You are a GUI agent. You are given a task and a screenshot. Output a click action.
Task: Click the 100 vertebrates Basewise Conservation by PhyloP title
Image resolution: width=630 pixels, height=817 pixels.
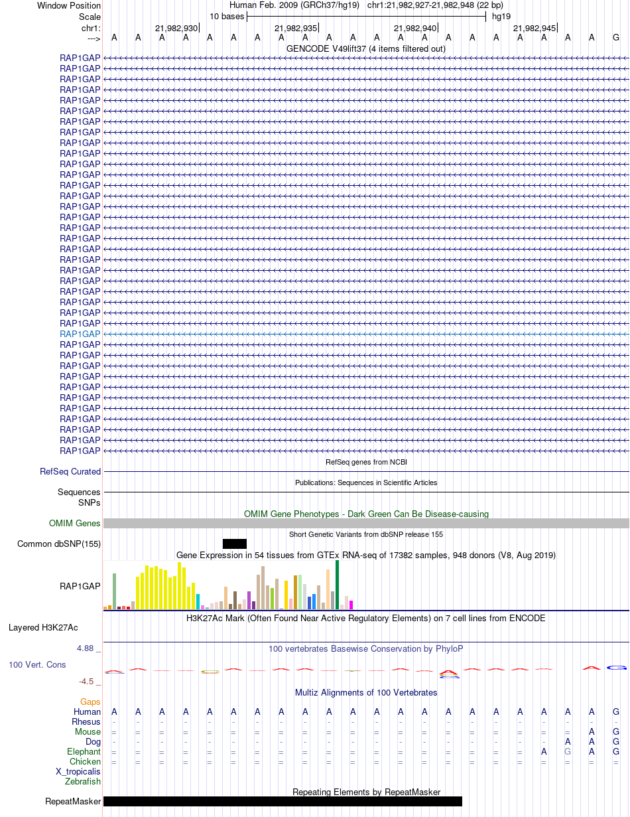[366, 648]
